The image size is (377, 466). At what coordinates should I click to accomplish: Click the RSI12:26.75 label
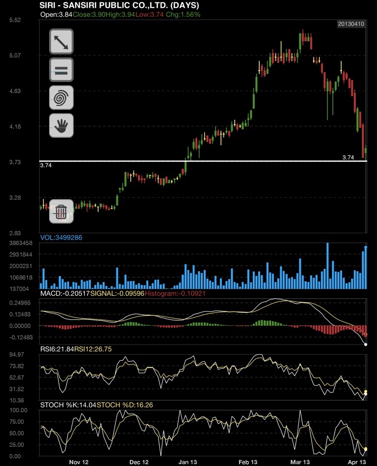93,349
